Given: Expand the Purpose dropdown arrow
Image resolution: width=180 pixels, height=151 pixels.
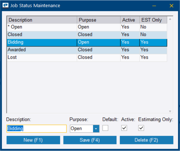Looking at the screenshot, I should point(96,128).
